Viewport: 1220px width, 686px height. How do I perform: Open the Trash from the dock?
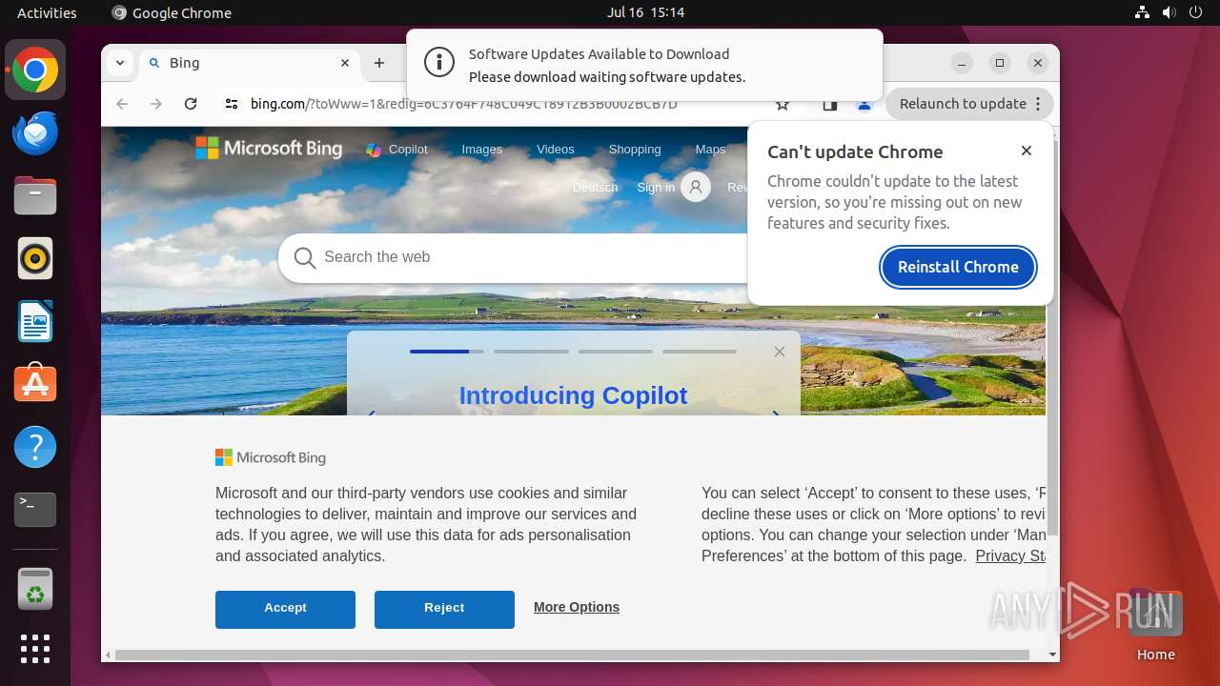(35, 589)
